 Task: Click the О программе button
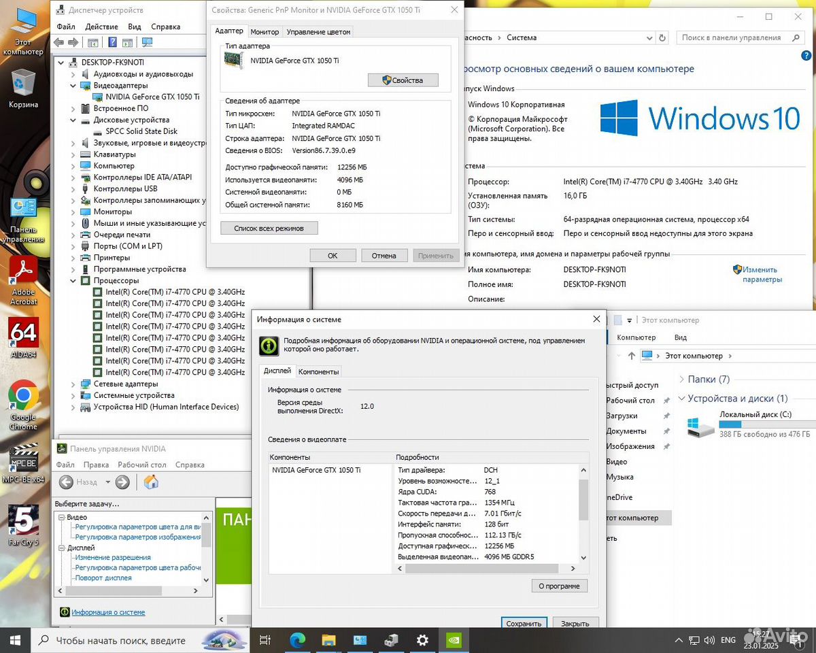pos(559,586)
